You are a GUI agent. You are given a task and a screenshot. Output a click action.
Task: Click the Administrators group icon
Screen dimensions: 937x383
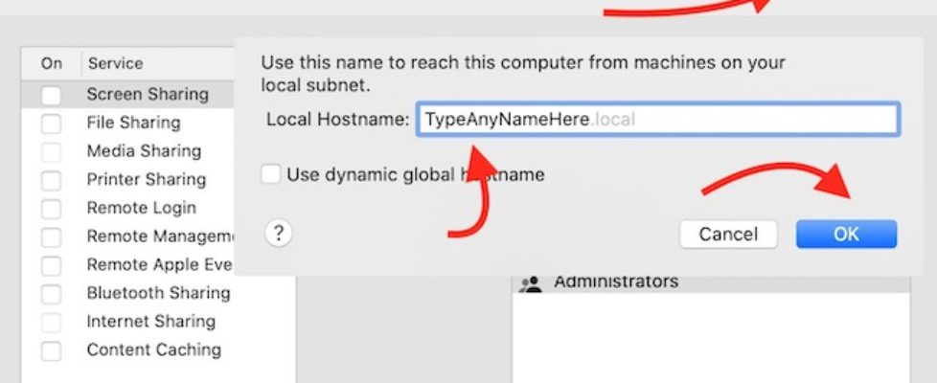point(531,282)
